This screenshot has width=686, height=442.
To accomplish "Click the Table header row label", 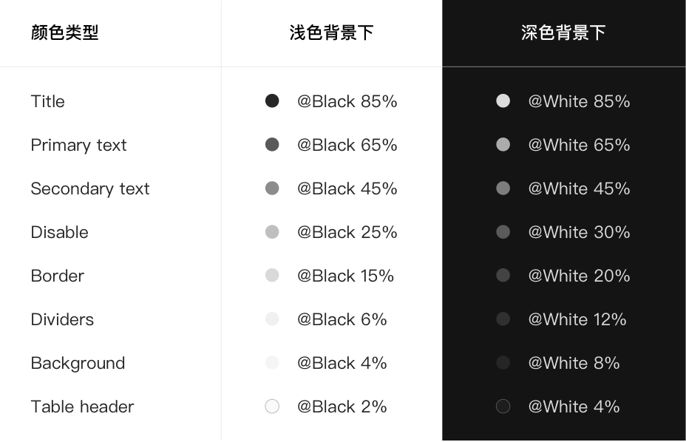I will tap(82, 407).
